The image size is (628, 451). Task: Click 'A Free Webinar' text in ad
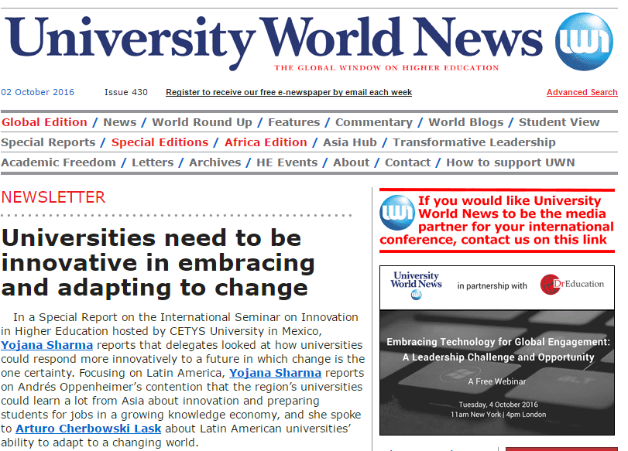[496, 381]
